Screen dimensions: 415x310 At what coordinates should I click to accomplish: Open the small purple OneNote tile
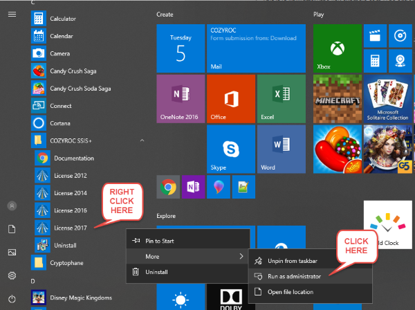pyautogui.click(x=193, y=187)
